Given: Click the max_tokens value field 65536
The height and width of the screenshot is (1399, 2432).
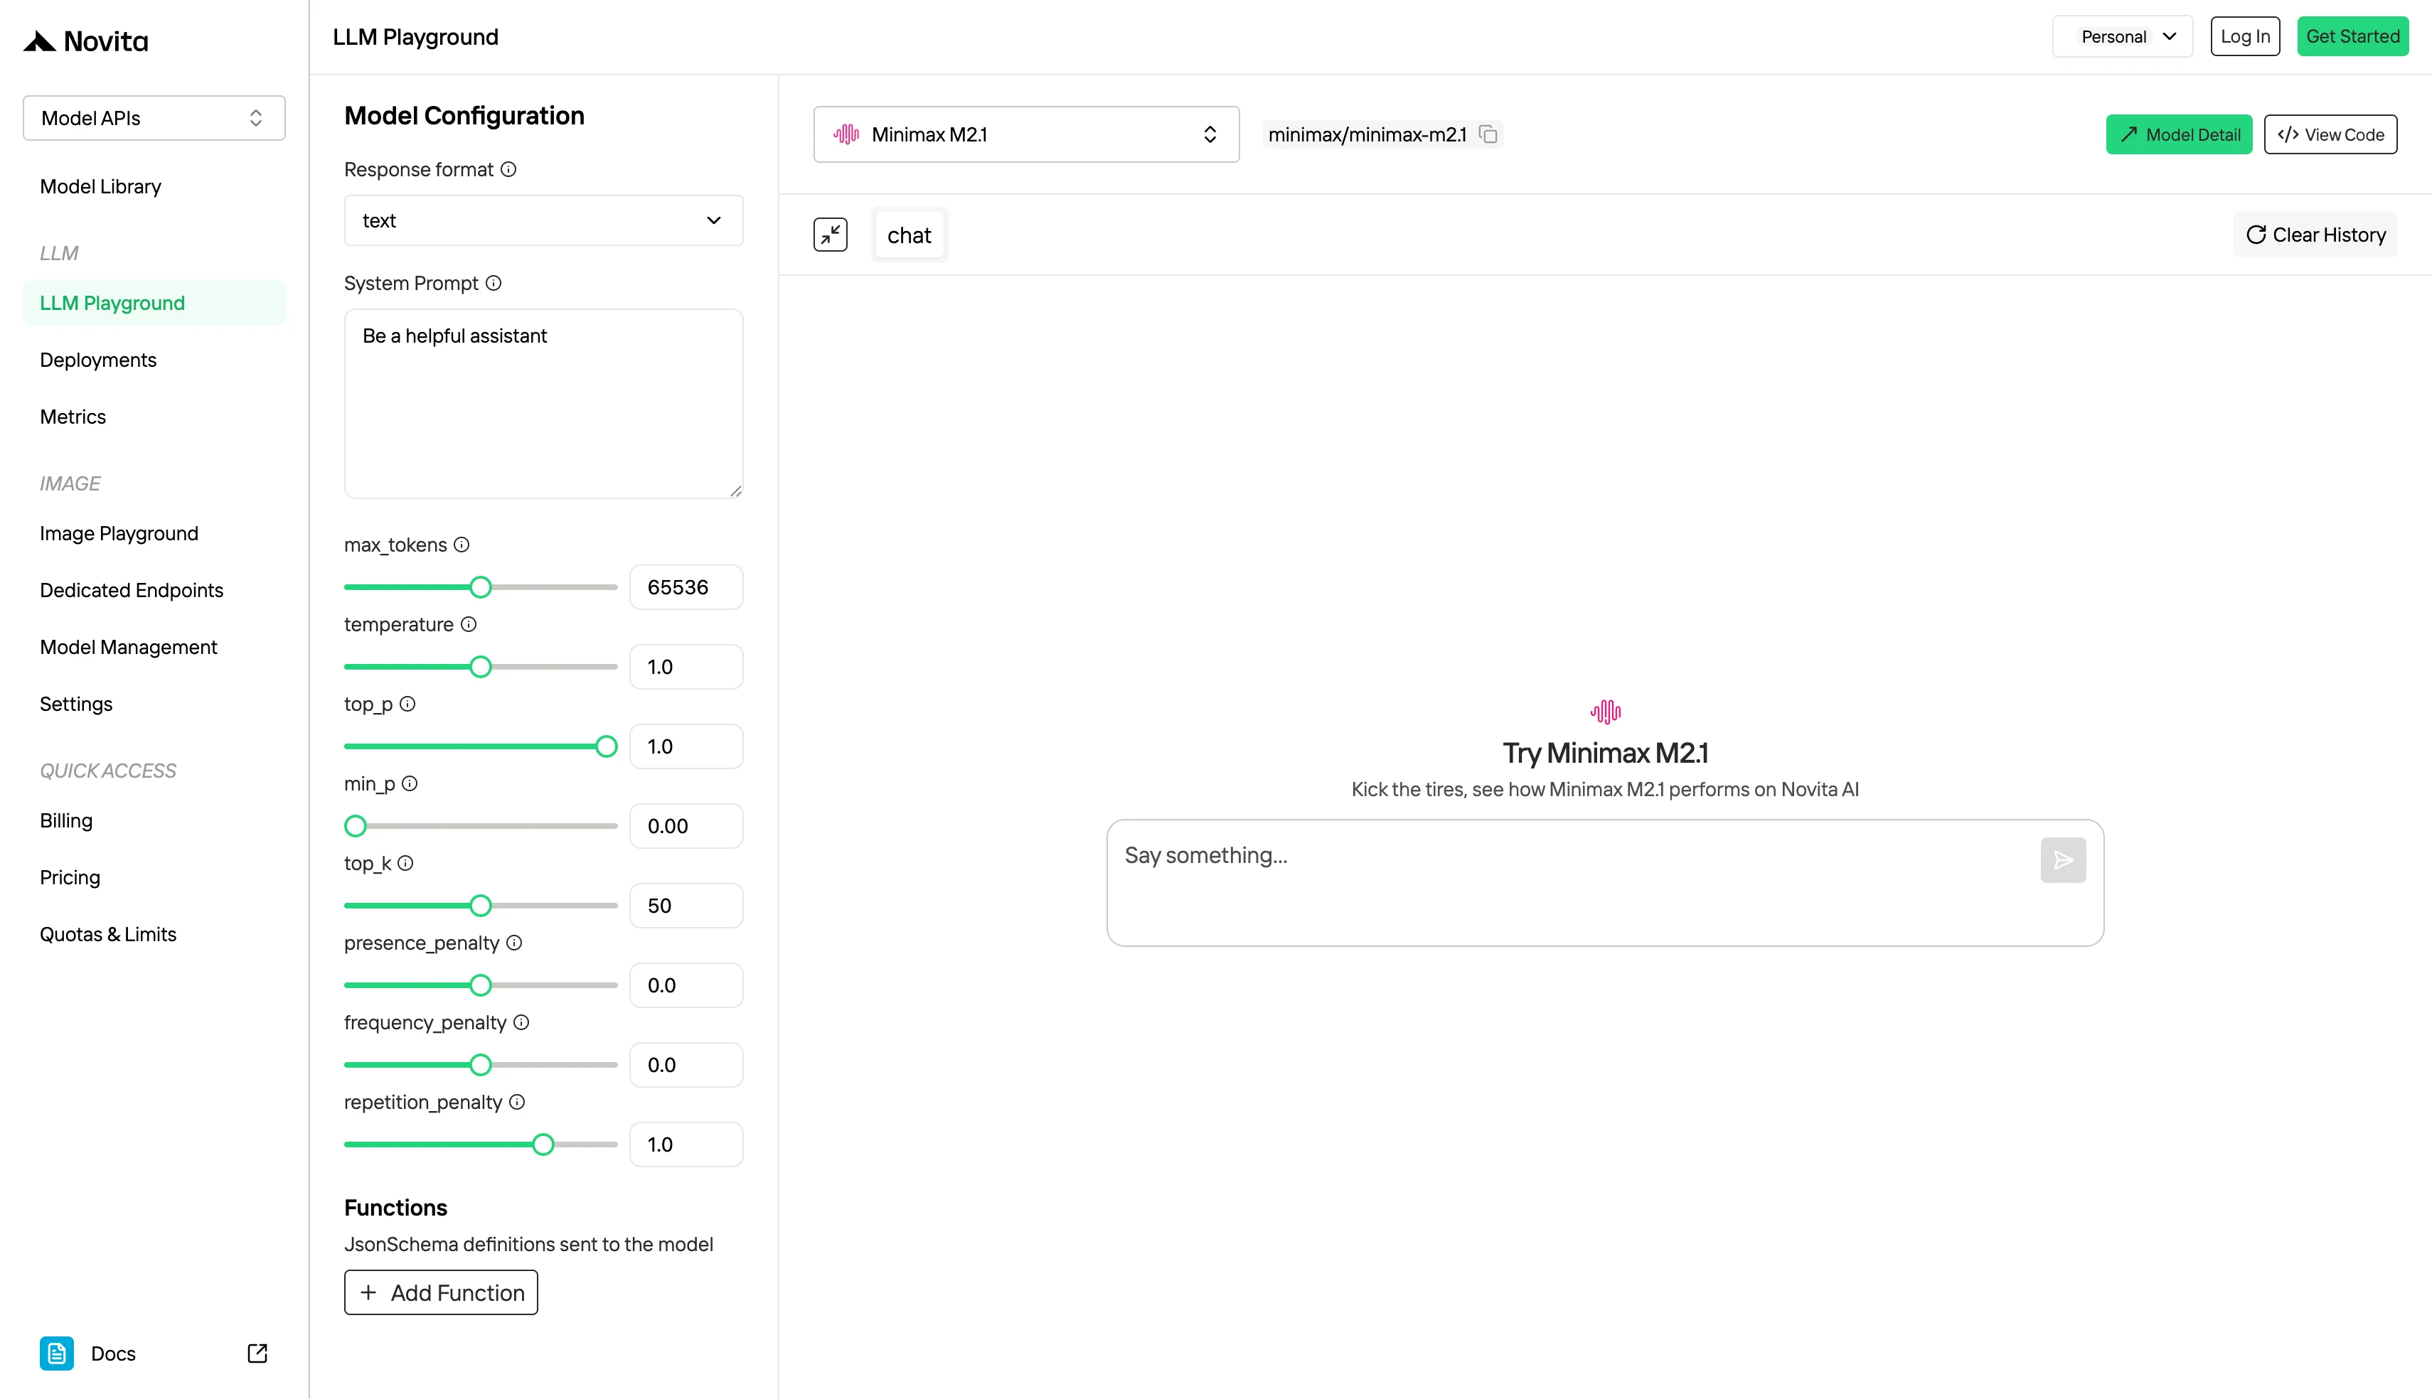Looking at the screenshot, I should point(686,587).
